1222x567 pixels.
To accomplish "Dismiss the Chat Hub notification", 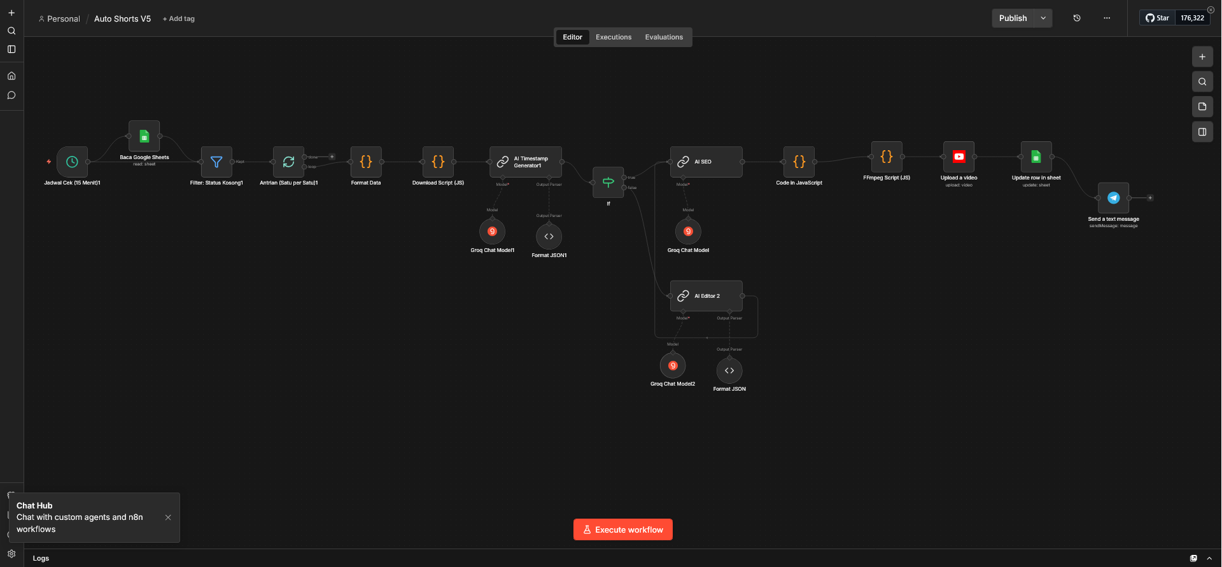I will [168, 517].
